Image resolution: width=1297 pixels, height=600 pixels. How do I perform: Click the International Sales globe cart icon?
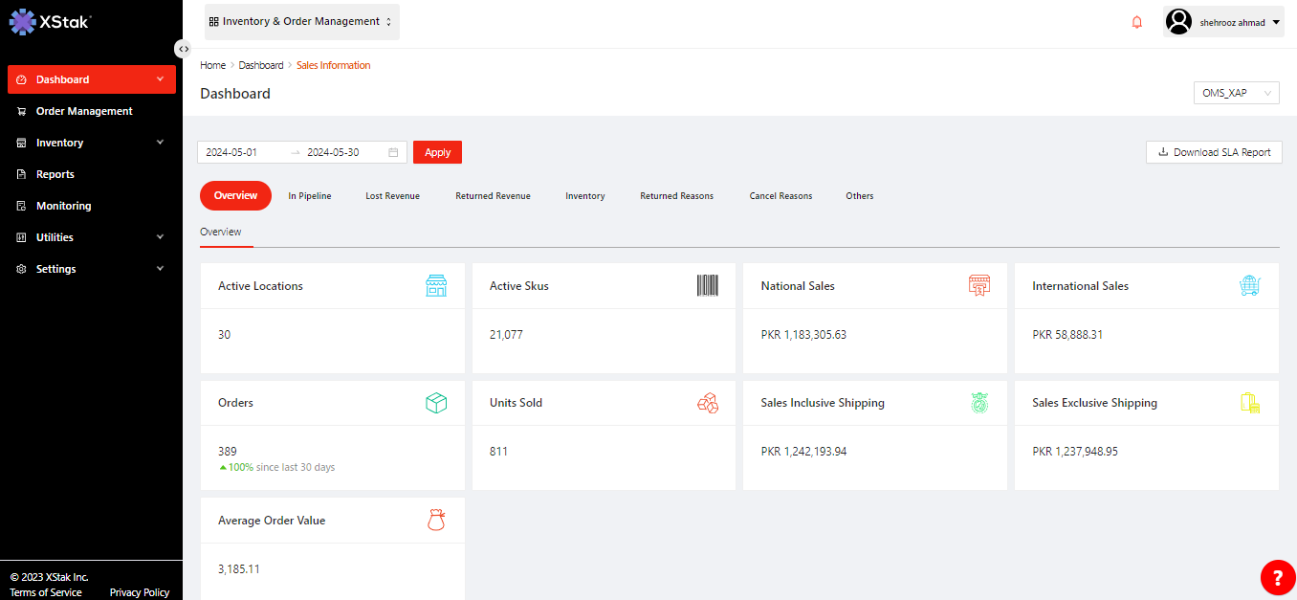[1250, 285]
